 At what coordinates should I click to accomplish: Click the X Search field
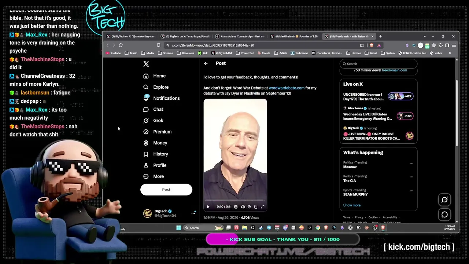378,64
